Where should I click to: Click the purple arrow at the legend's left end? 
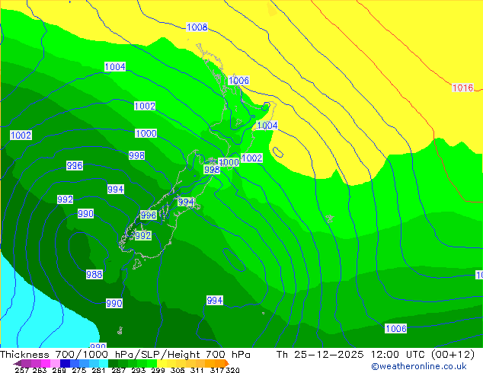click(x=18, y=363)
